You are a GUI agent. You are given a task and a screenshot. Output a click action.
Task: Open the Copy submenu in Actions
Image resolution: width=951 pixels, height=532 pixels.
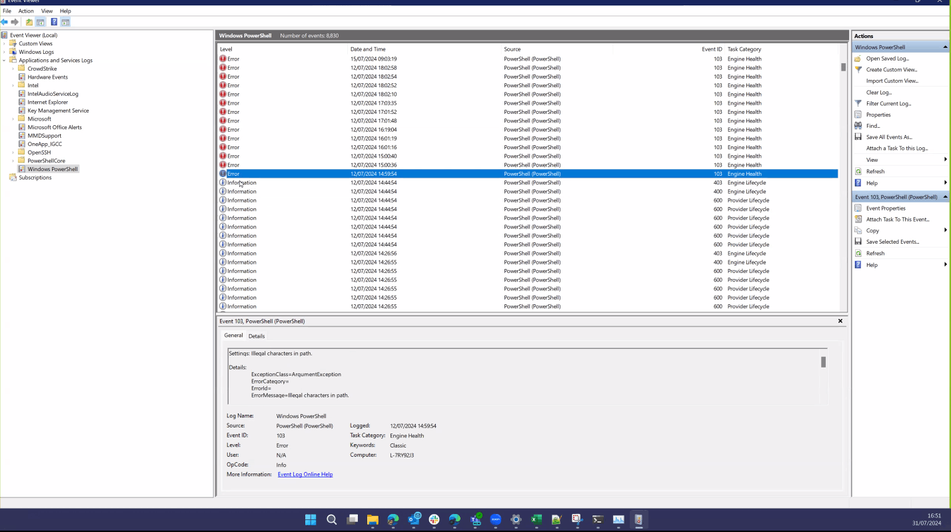(x=900, y=230)
